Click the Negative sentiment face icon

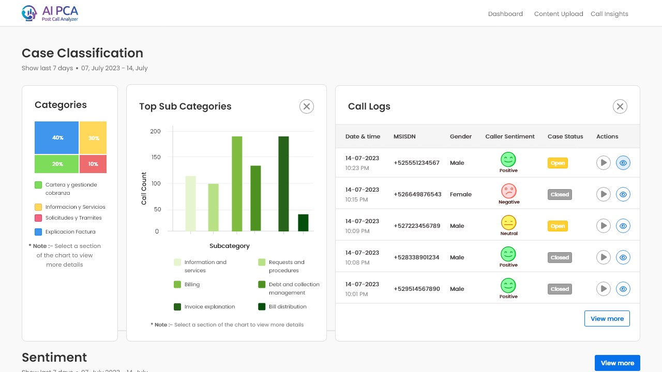[x=508, y=191]
